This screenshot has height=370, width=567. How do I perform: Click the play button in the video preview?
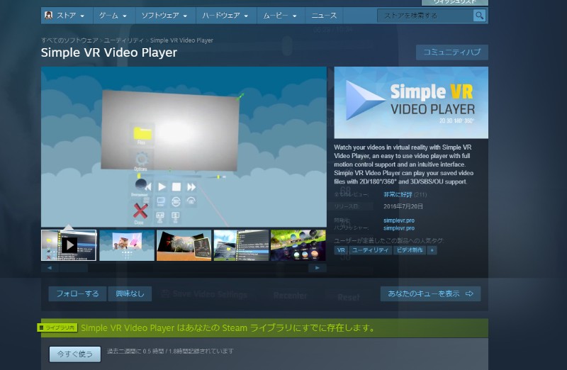[x=162, y=186]
